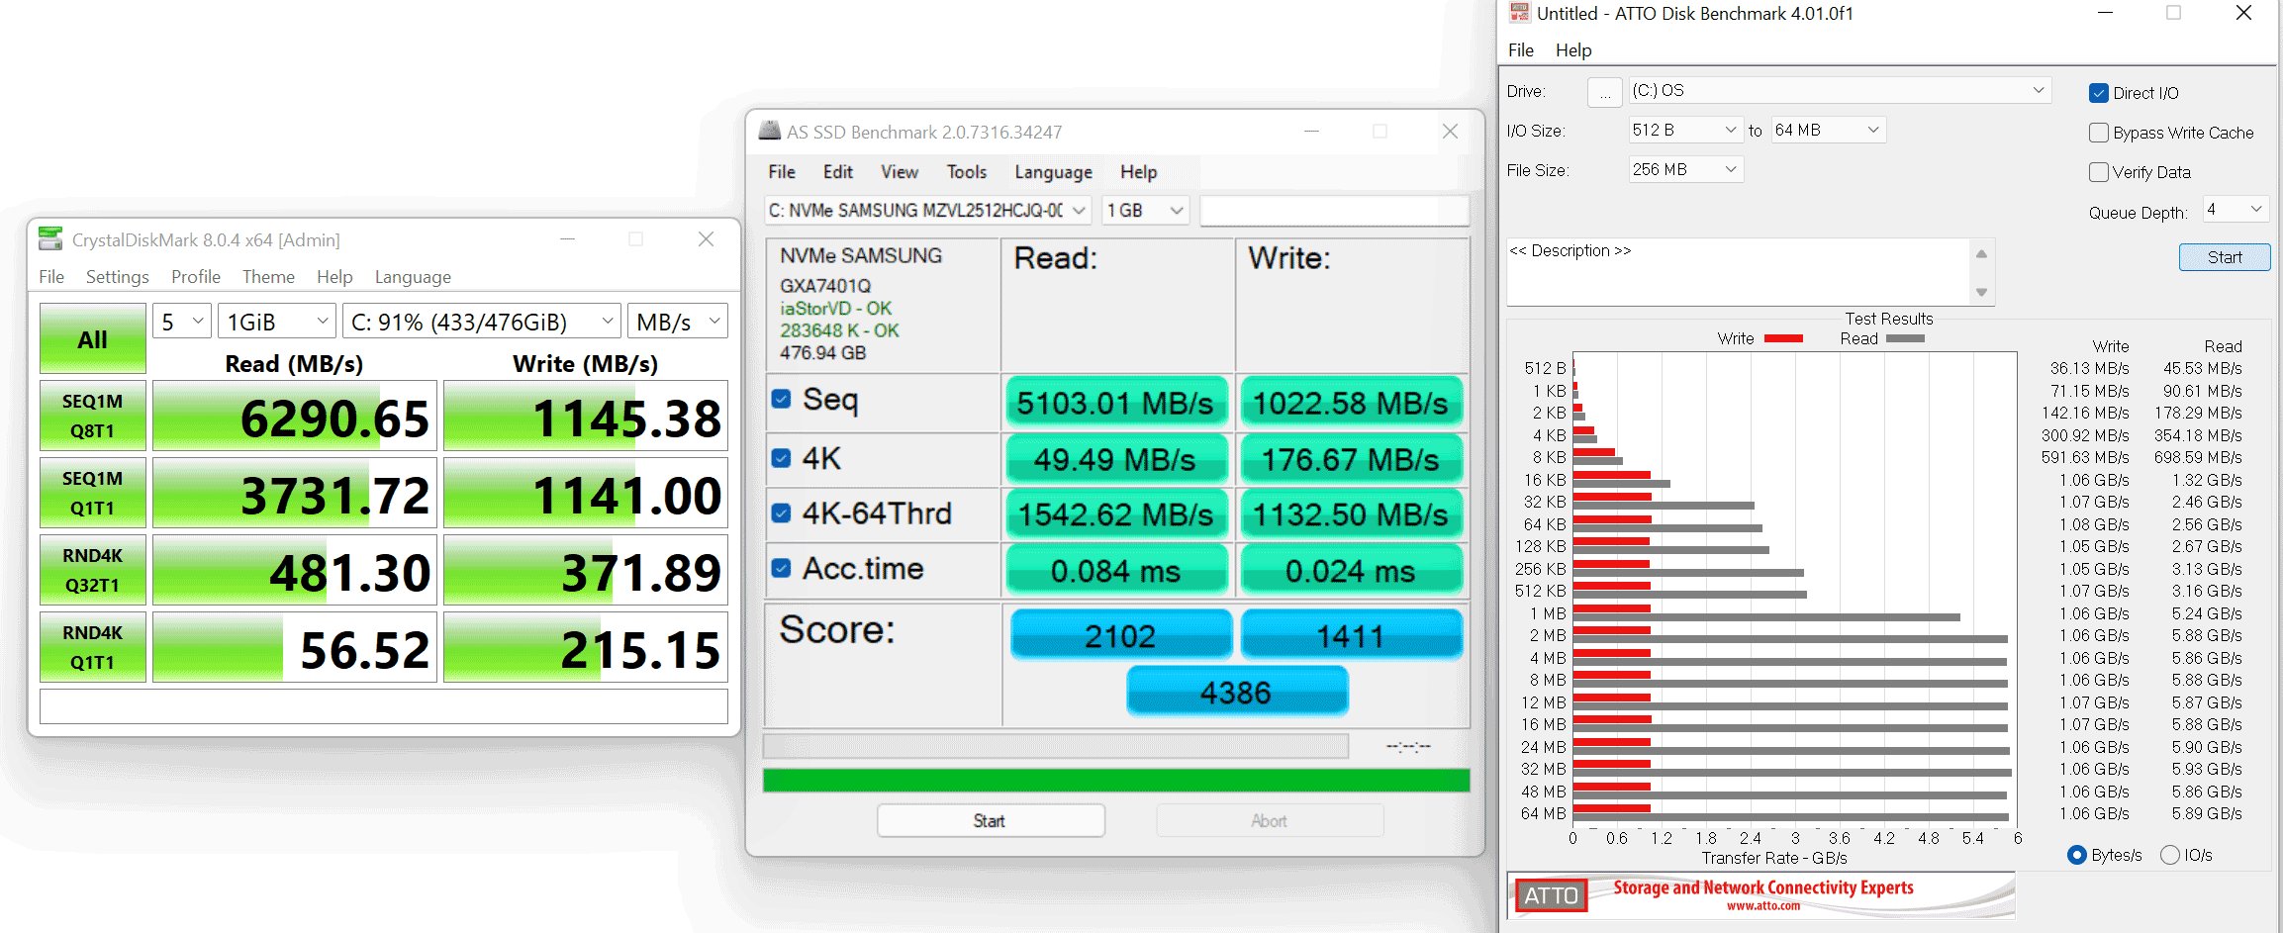Click the 5103.01 MB/s Seq read value
Image resolution: width=2283 pixels, height=933 pixels.
[x=1116, y=403]
